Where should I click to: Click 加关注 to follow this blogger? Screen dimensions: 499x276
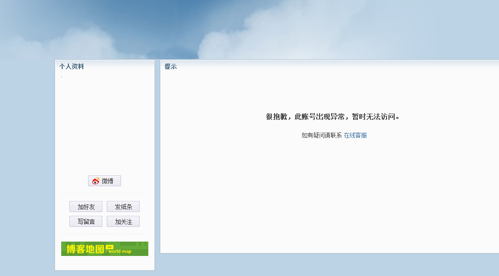pyautogui.click(x=123, y=221)
